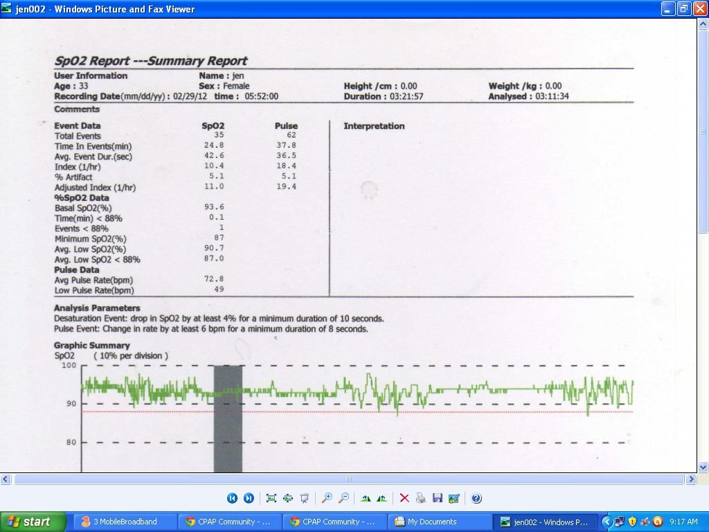
Task: Click the network computers tray icon
Action: [x=620, y=522]
